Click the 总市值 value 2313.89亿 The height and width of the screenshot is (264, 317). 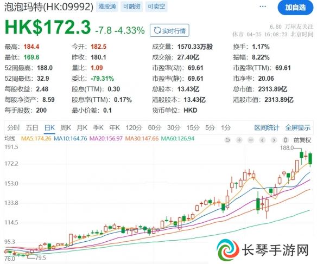coord(272,89)
